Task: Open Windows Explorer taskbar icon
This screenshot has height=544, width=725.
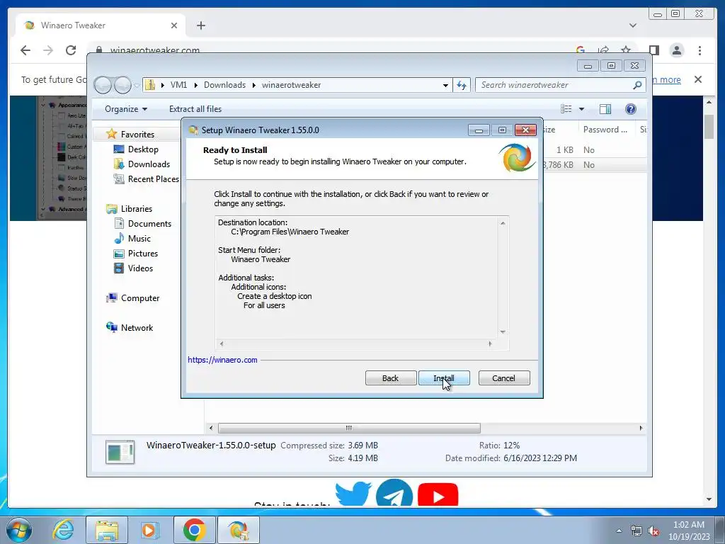Action: [x=107, y=530]
